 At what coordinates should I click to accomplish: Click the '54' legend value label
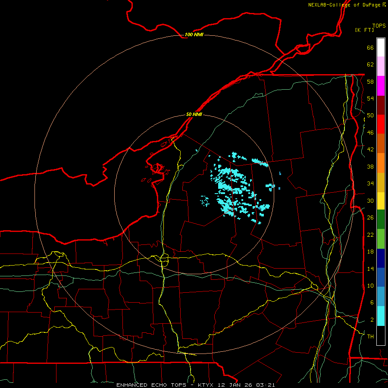[x=370, y=98]
